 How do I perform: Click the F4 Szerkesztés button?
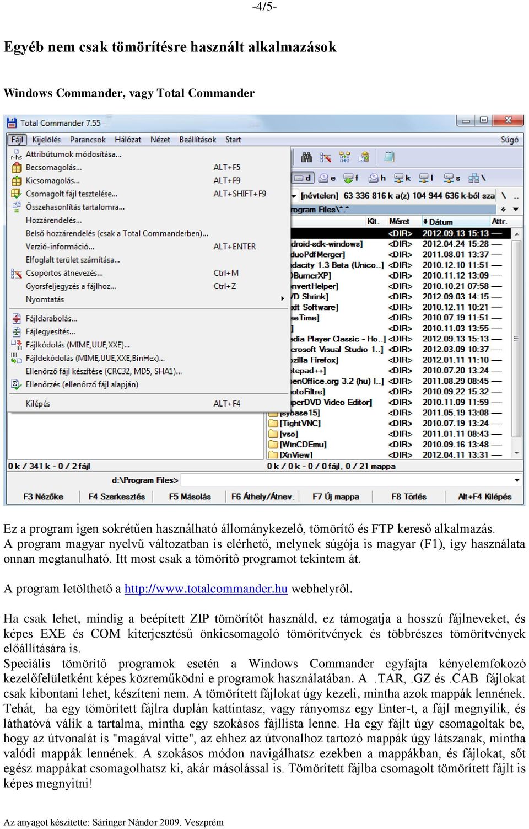[117, 496]
